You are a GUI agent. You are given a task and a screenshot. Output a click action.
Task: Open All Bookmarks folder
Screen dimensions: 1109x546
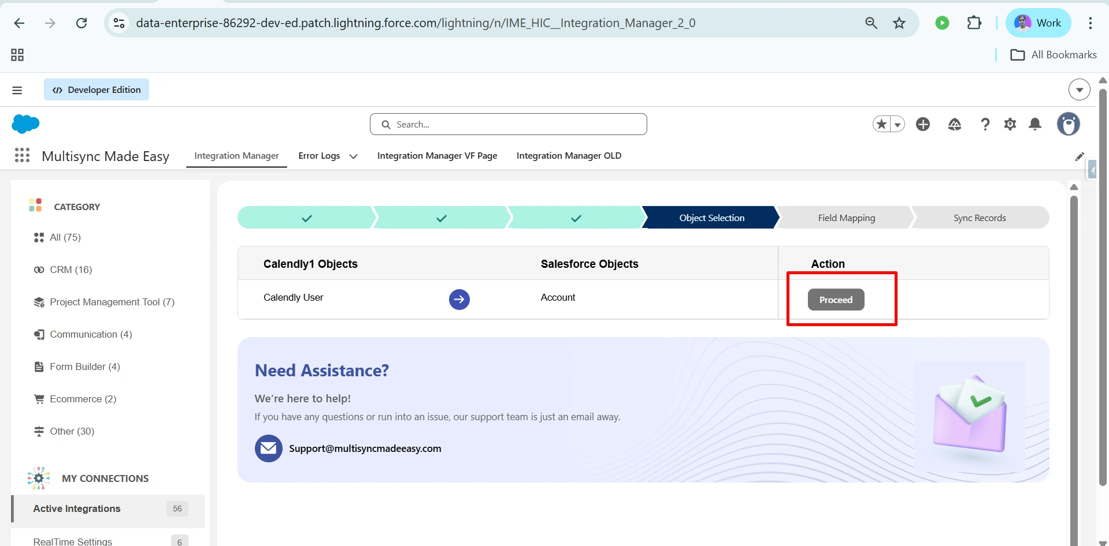[x=1053, y=55]
